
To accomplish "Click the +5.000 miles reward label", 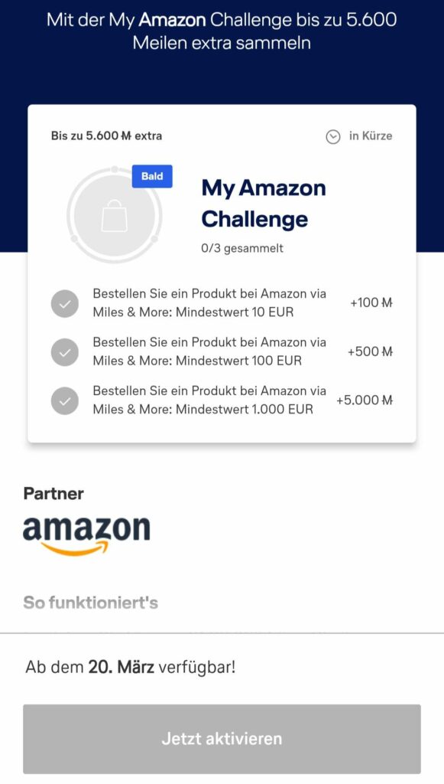I will pyautogui.click(x=365, y=400).
